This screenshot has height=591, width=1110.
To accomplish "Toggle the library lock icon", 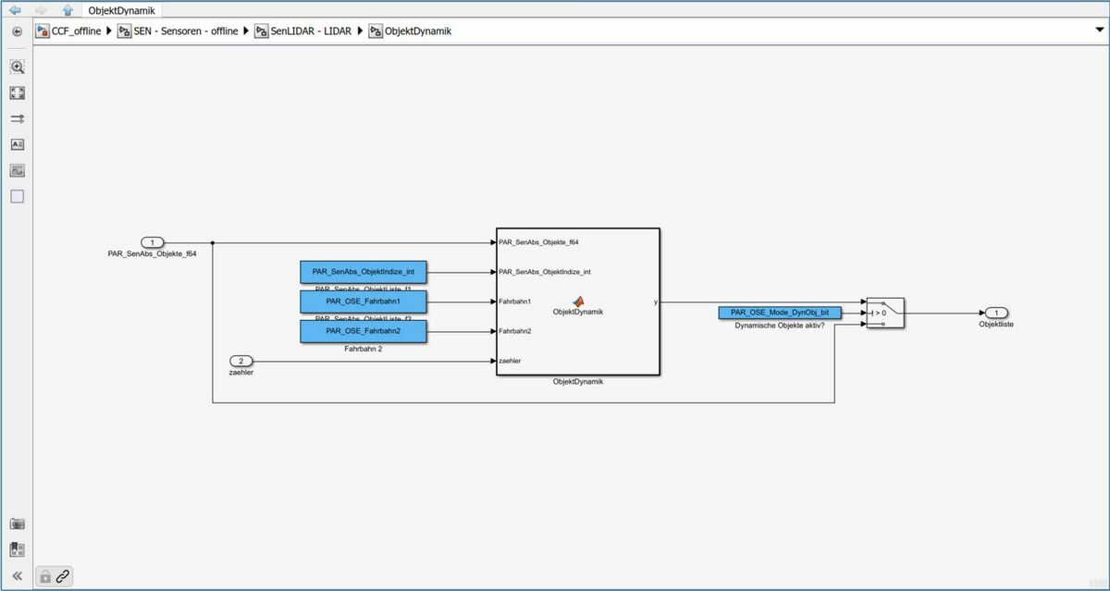I will pos(44,576).
